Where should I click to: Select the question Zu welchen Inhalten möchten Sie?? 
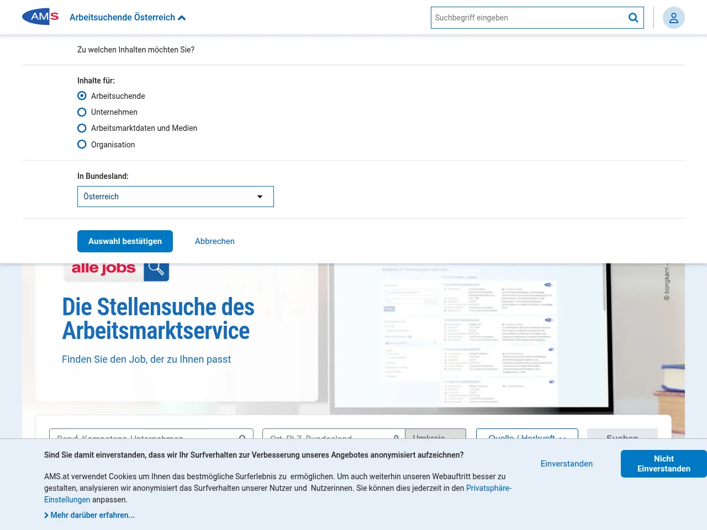pos(136,50)
